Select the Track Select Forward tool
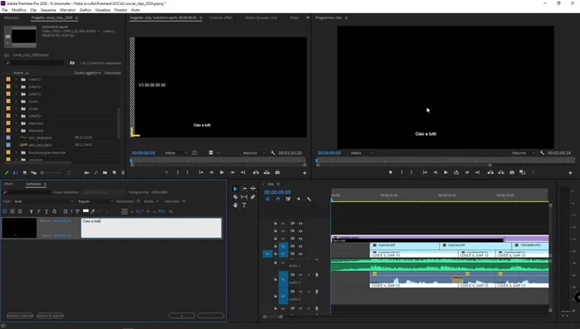 pos(244,189)
